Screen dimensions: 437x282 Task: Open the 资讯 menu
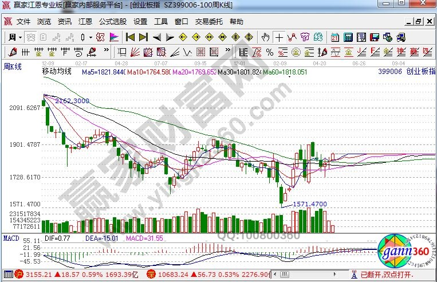click(x=65, y=21)
